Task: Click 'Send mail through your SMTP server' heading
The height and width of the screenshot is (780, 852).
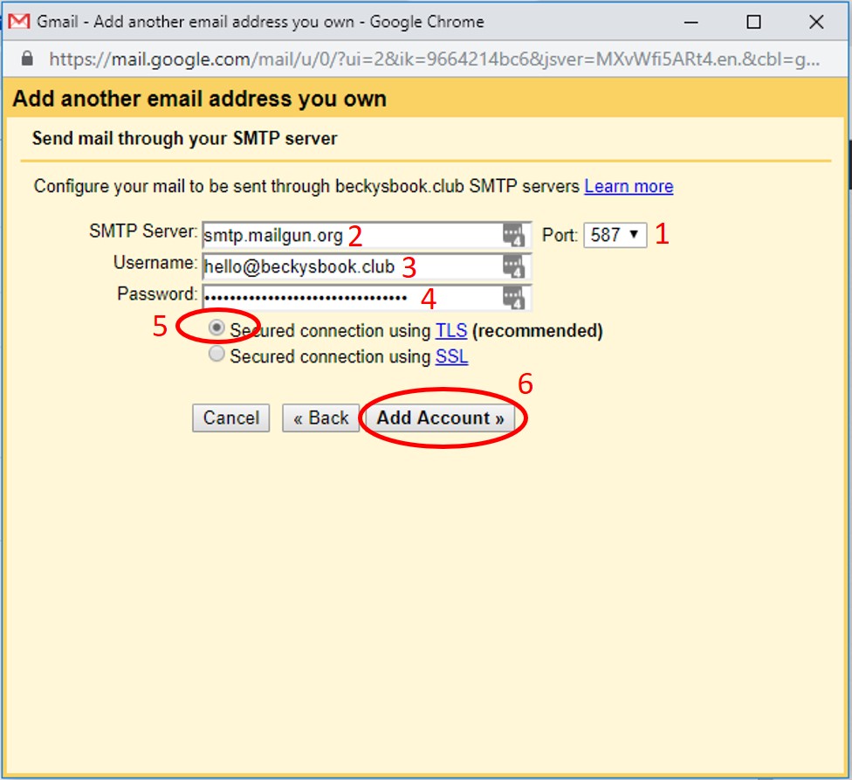Action: coord(184,139)
